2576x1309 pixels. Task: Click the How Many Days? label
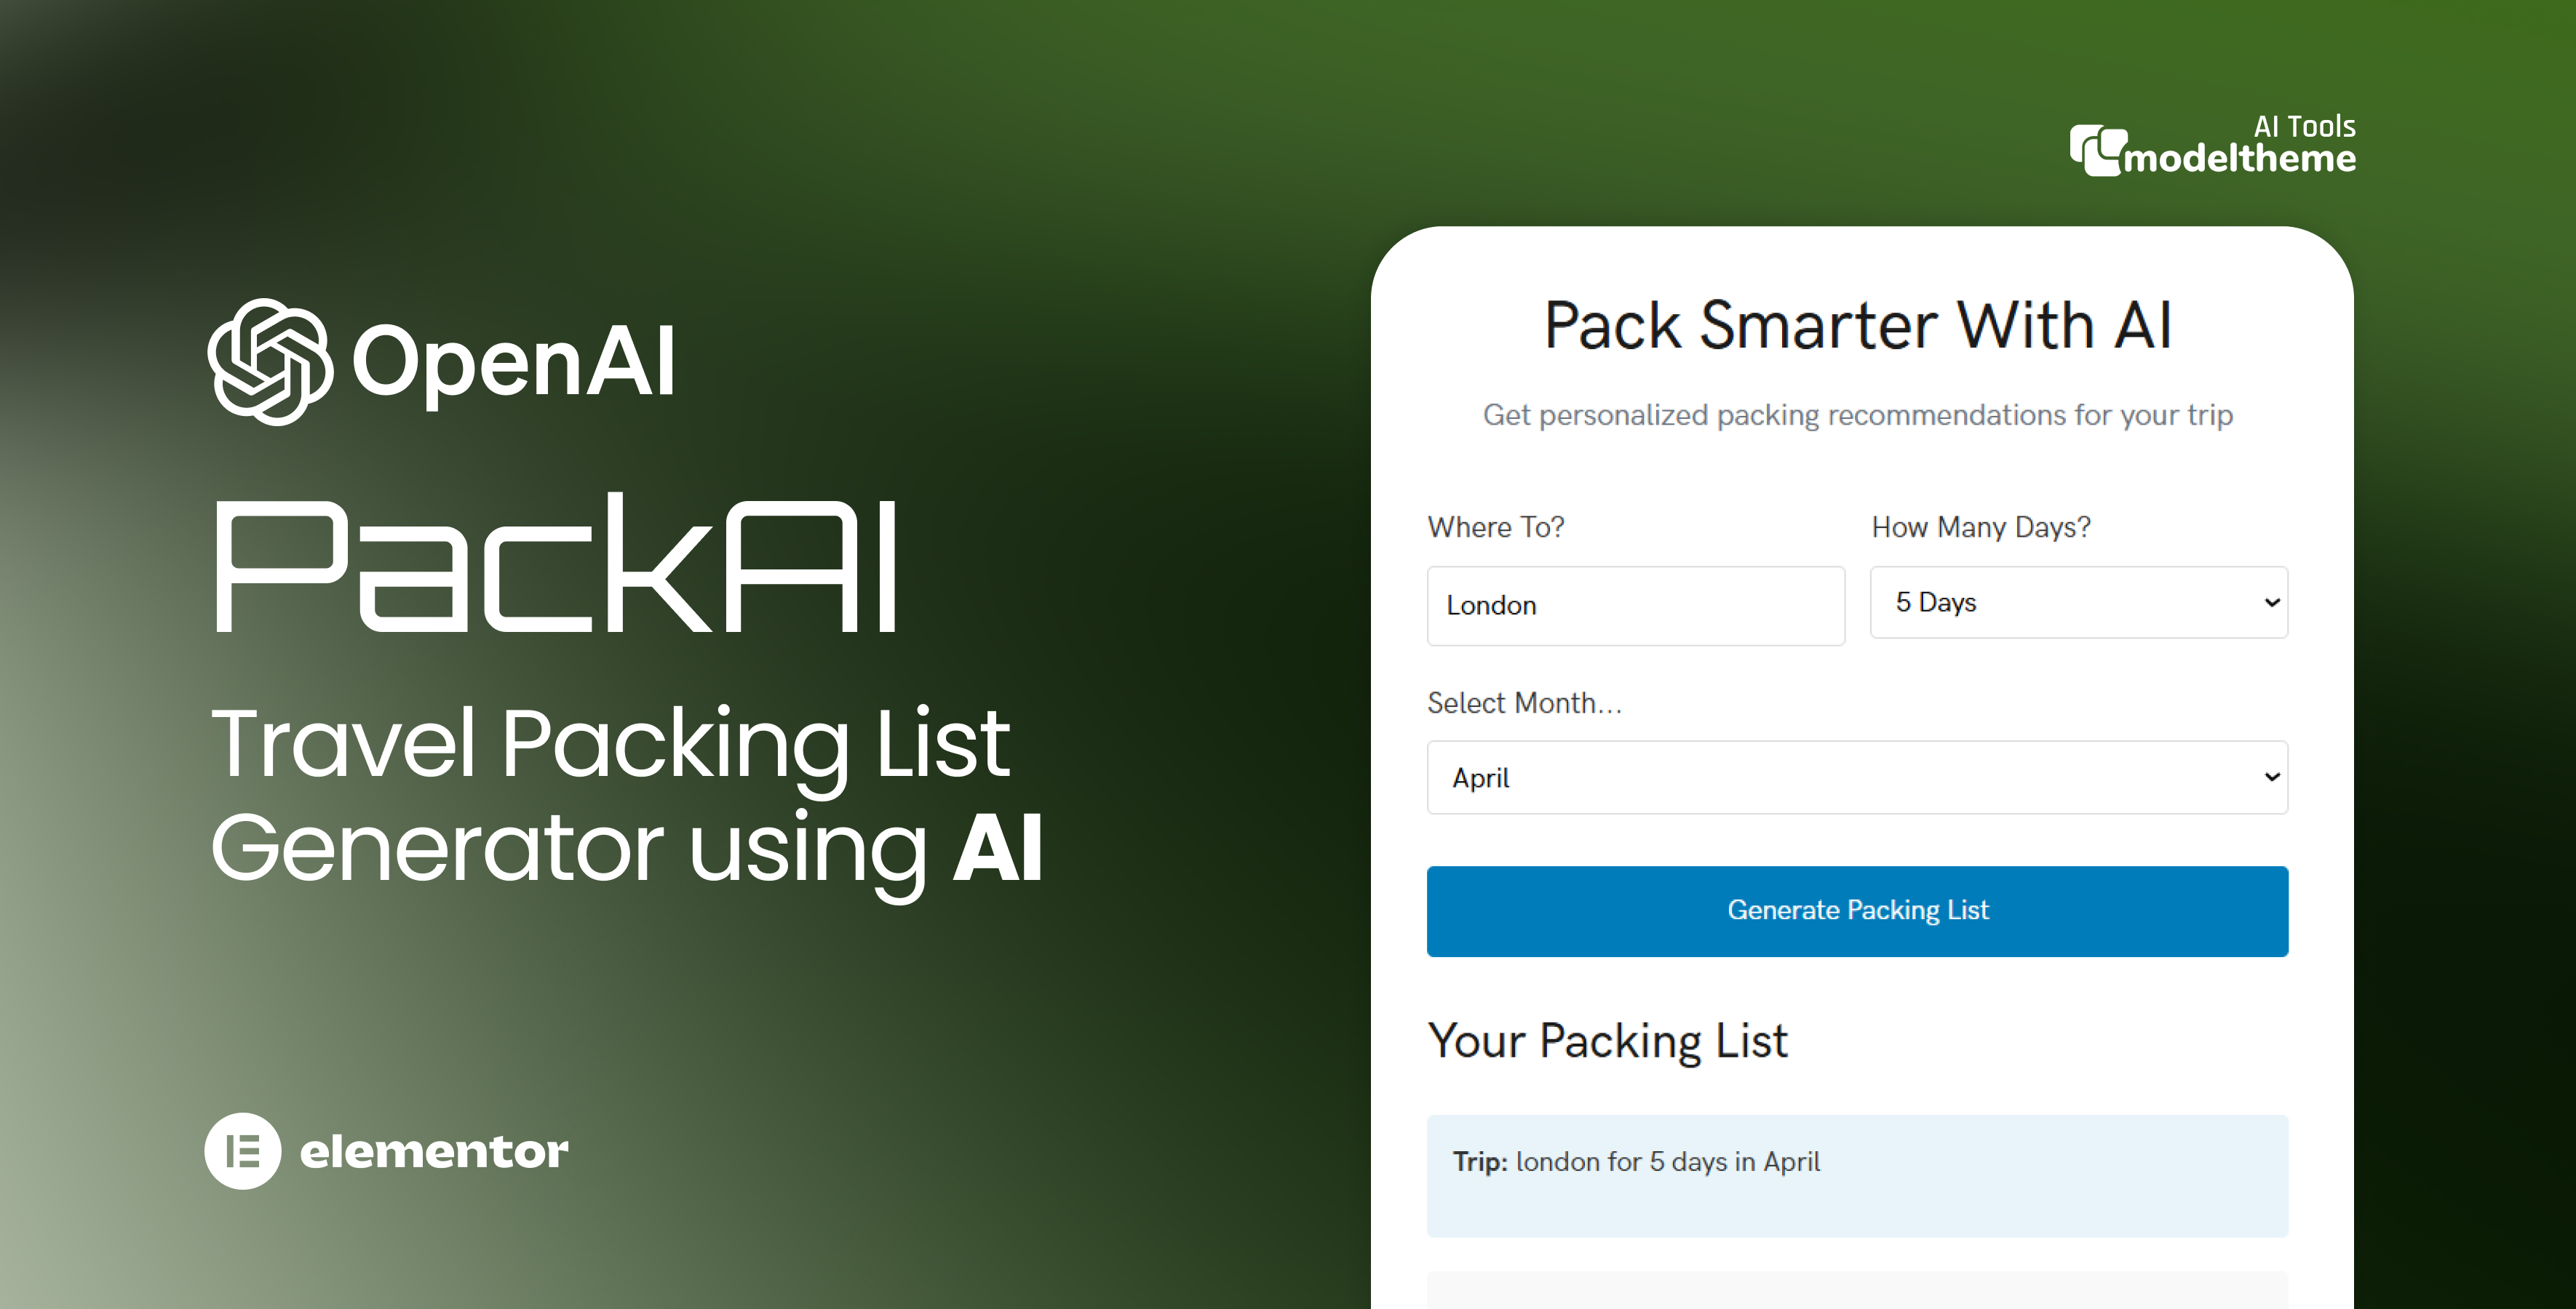tap(1980, 527)
